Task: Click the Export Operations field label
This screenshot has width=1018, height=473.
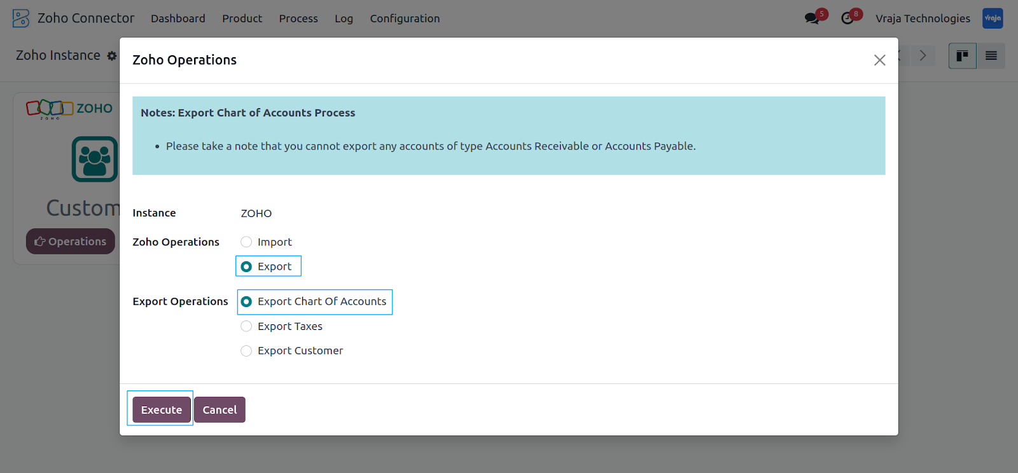Action: click(180, 301)
